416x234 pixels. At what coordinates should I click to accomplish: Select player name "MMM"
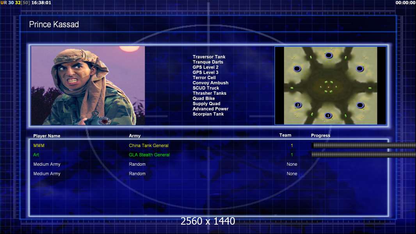click(39, 145)
